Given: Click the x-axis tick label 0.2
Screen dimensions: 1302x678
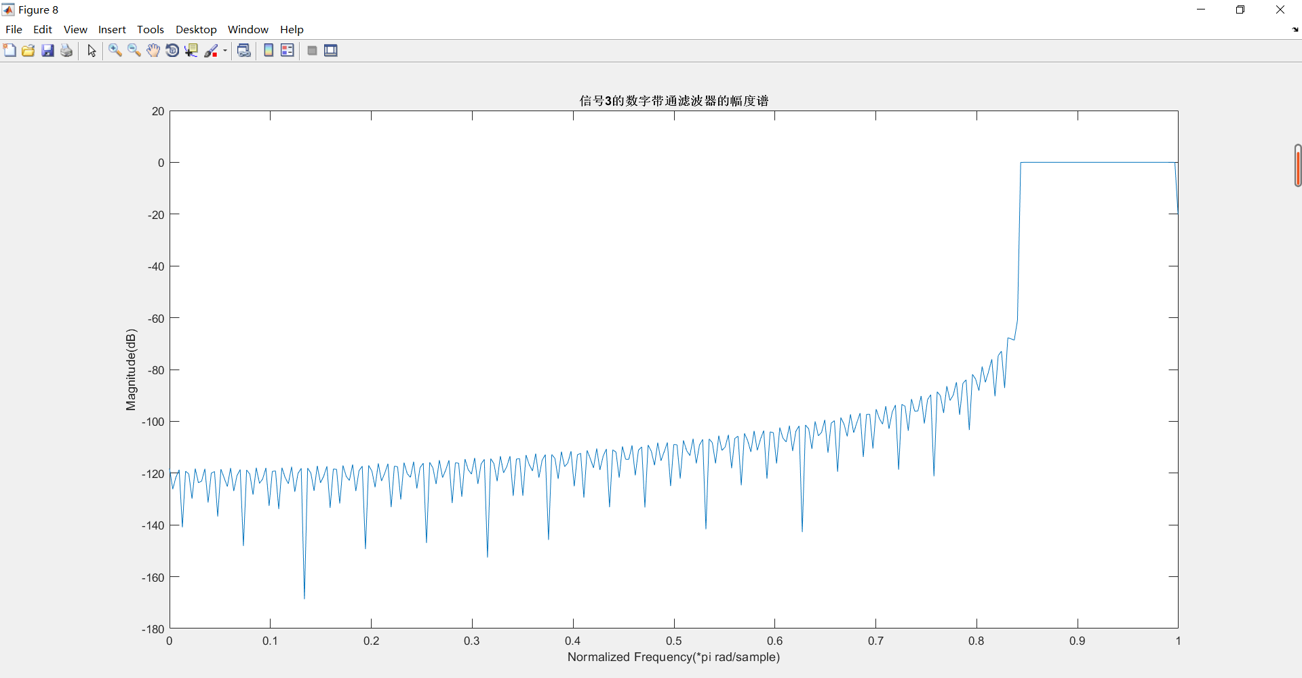Looking at the screenshot, I should (371, 641).
